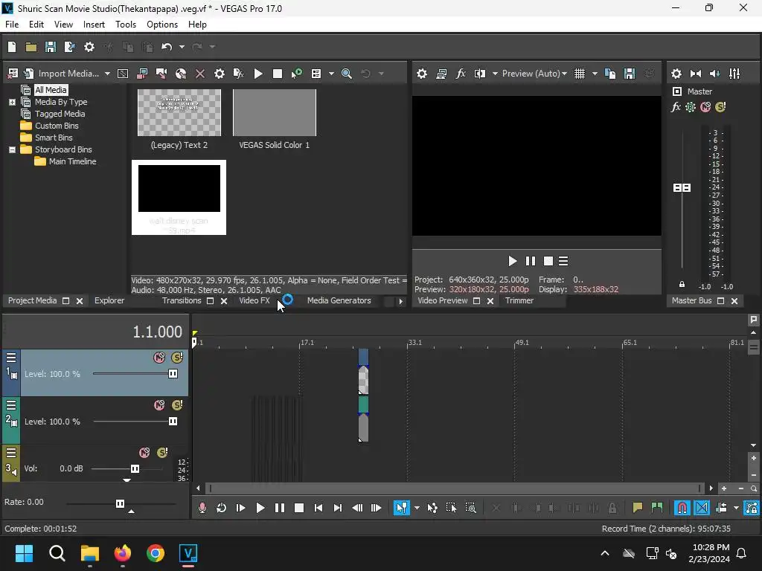Screen dimensions: 762x571
Task: Open Master Bus audio properties gear
Action: click(x=676, y=74)
